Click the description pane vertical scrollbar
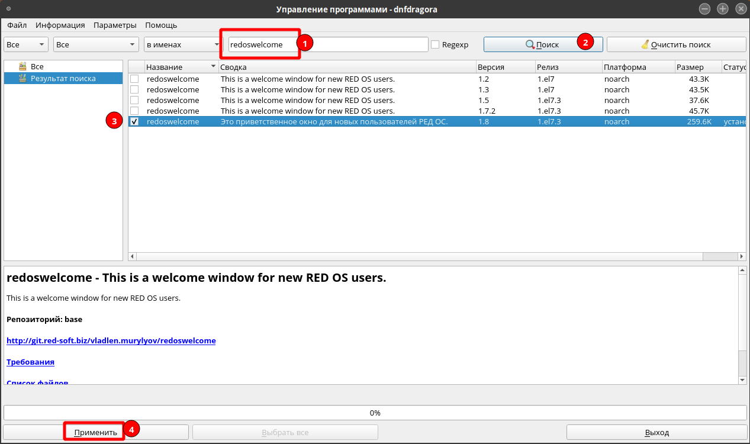Image resolution: width=750 pixels, height=444 pixels. pos(742,325)
